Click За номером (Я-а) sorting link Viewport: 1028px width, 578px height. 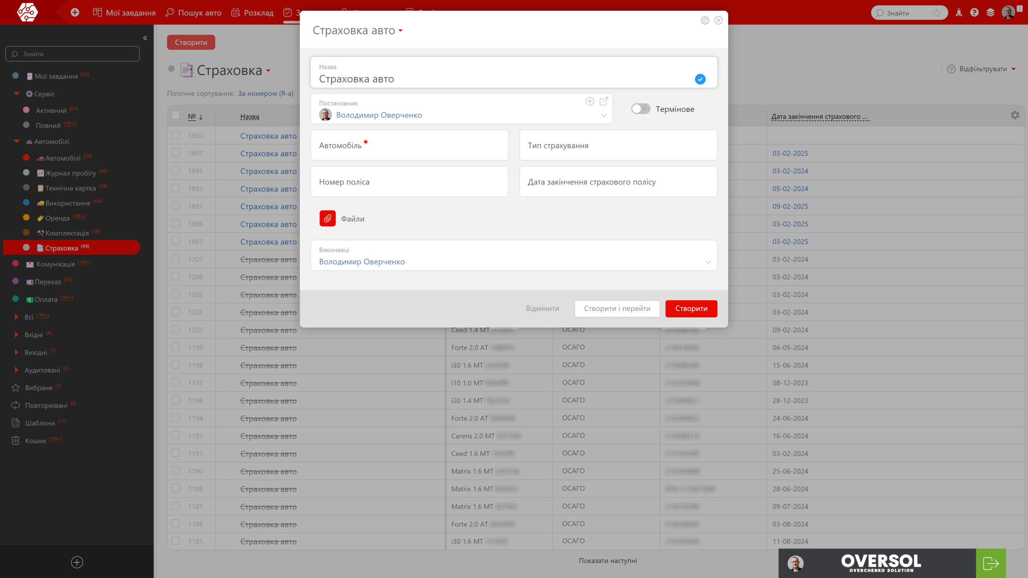coord(265,93)
